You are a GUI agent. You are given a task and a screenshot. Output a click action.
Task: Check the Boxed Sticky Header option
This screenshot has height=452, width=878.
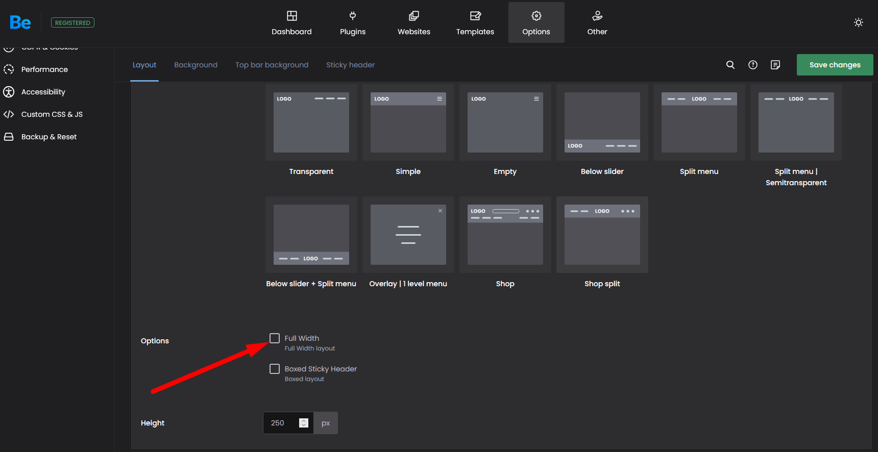[275, 369]
